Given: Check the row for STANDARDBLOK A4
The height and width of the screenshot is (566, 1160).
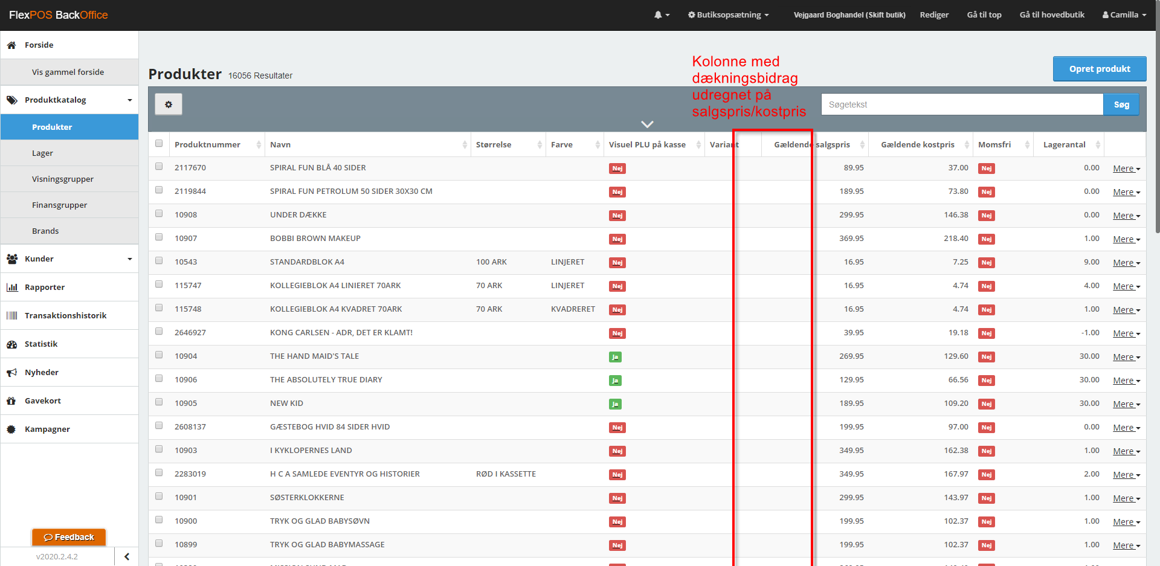Looking at the screenshot, I should click(x=159, y=261).
